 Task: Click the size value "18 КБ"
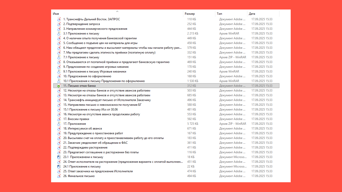click(x=191, y=157)
